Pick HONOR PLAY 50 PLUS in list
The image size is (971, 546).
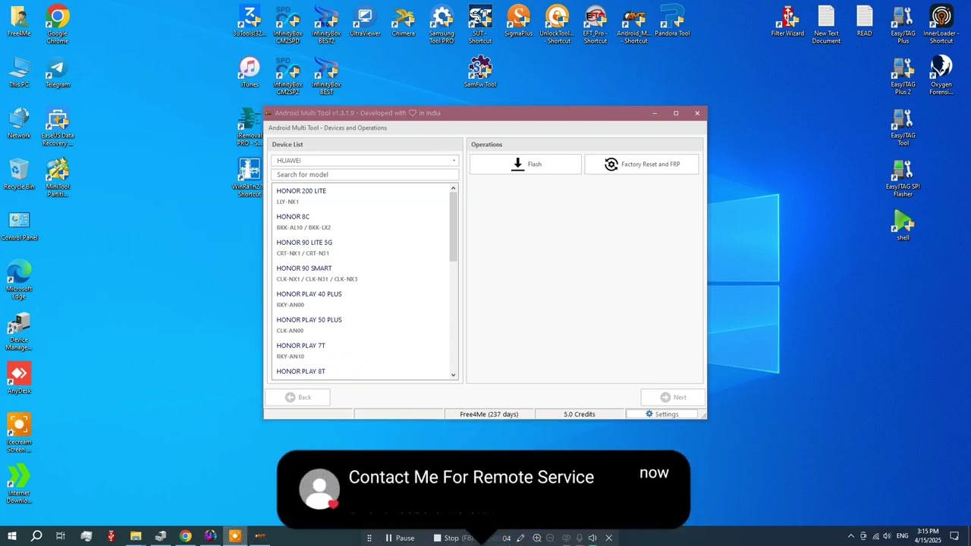[360, 325]
